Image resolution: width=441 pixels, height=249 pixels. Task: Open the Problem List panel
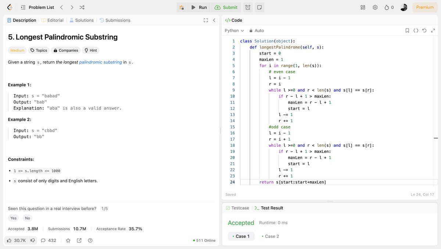point(37,7)
